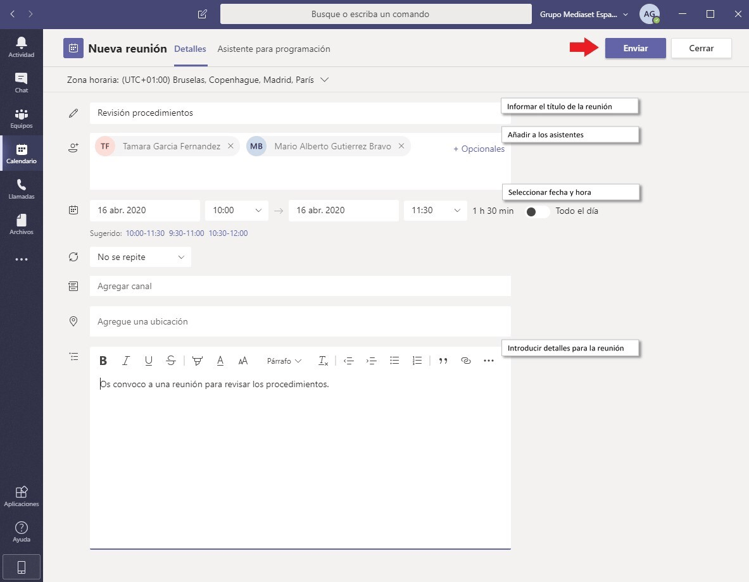The width and height of the screenshot is (749, 582).
Task: Click the 'Agregue una ubicación' field
Action: tap(300, 321)
